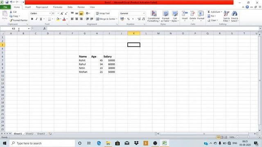Screen dimensions: 262x147
Task: Open Format as Table gallery
Action: [165, 16]
